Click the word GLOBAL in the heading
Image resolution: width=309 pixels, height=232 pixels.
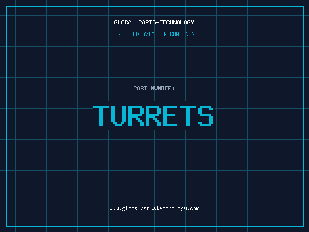click(124, 22)
